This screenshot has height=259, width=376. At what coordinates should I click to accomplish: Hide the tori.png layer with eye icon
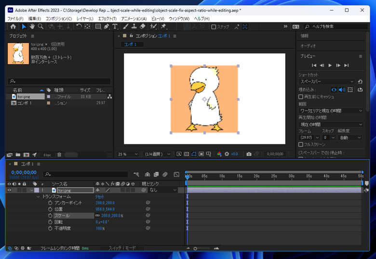click(x=9, y=190)
